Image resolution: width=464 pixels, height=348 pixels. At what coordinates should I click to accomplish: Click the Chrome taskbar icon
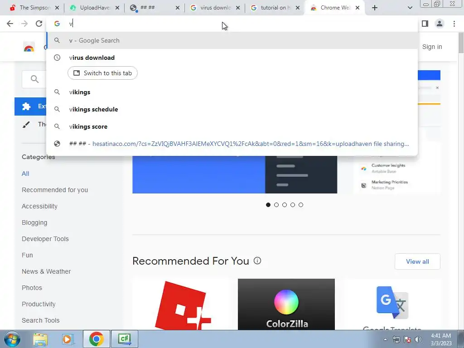click(96, 339)
